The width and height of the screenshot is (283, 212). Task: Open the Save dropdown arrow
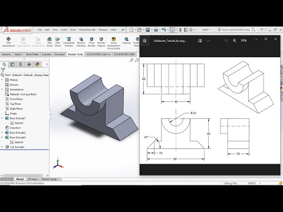152,30
